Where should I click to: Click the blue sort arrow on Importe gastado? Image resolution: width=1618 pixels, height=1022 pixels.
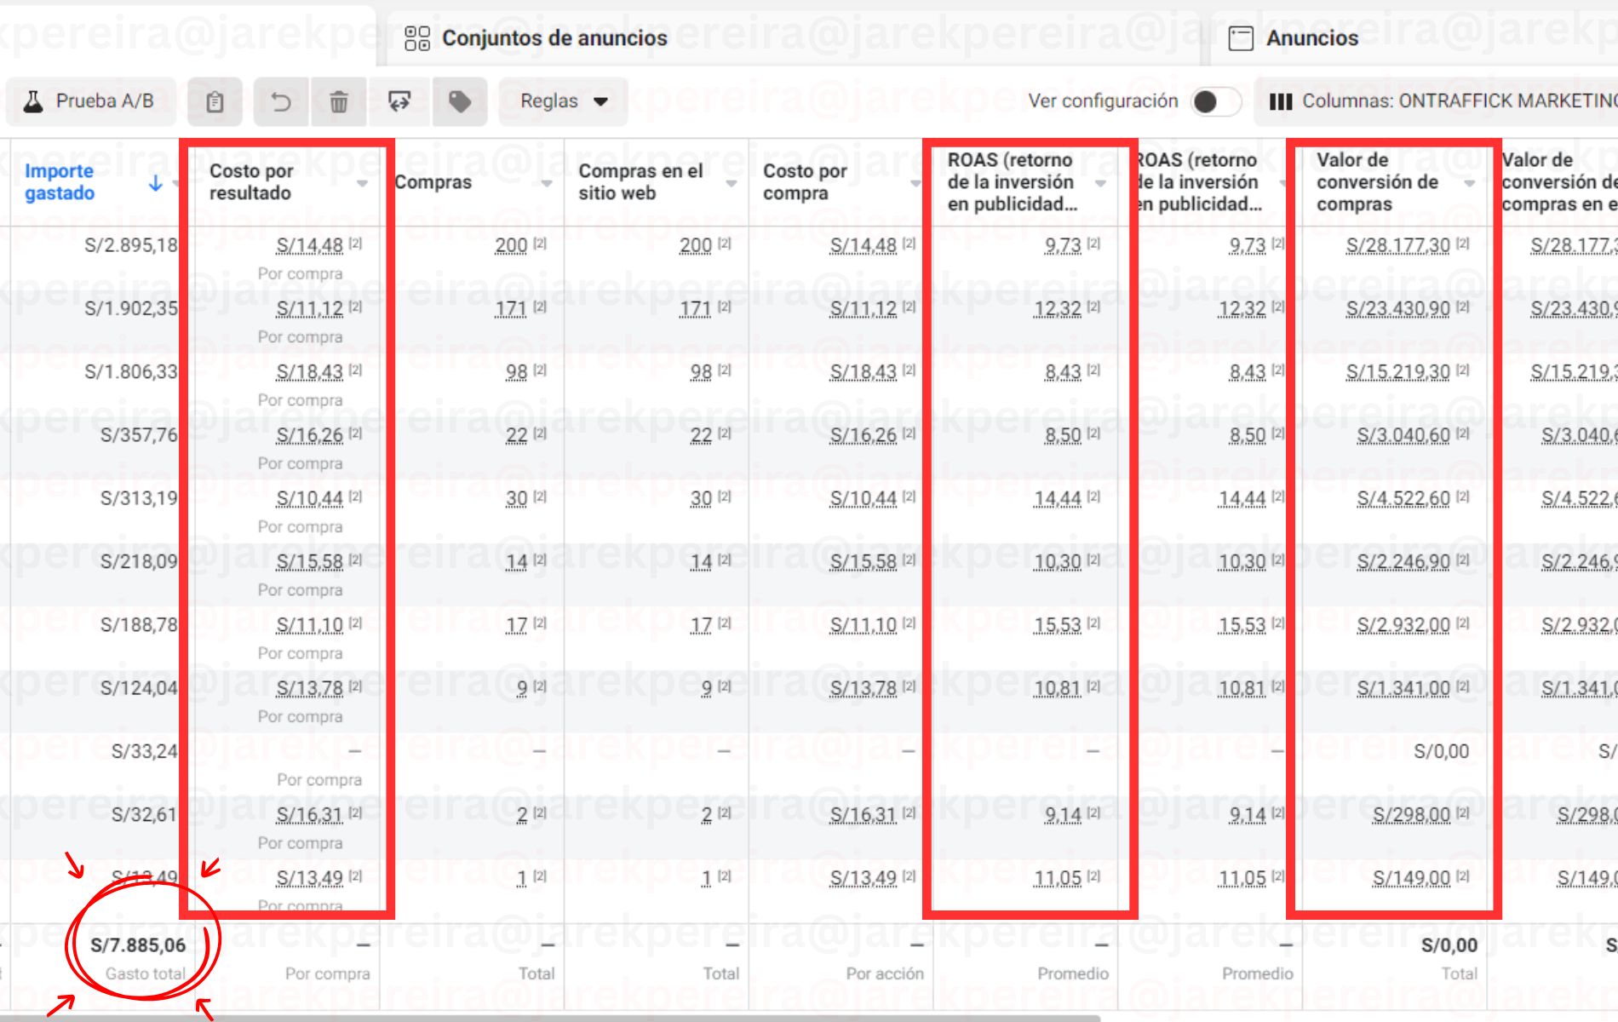(x=155, y=183)
